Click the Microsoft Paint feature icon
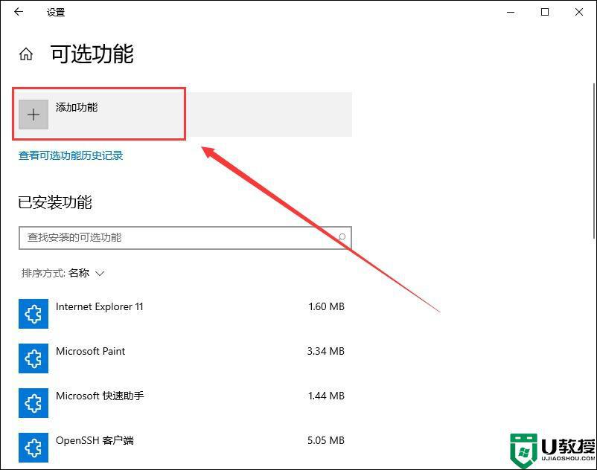Viewport: 597px width, 470px height. [33, 358]
